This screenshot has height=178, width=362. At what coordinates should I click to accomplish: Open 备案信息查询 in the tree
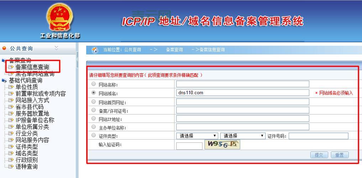click(32, 67)
